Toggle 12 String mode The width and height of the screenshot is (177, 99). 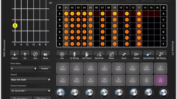click(74, 55)
